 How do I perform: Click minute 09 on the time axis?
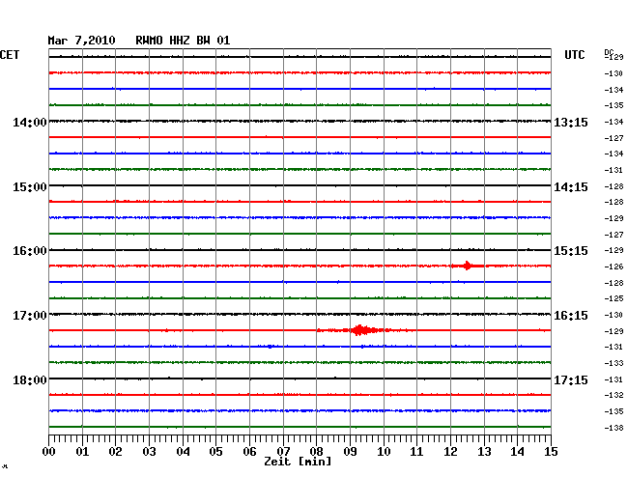click(x=350, y=451)
